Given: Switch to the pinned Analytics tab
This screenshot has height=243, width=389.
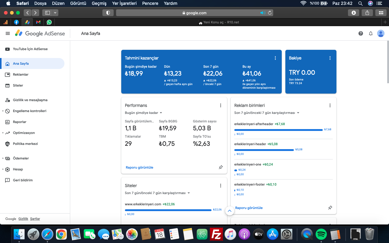Looking at the screenshot, I should pos(5,22).
